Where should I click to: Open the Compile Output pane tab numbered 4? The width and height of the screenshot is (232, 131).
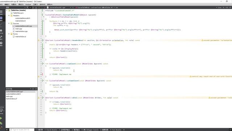pyautogui.click(x=76, y=130)
